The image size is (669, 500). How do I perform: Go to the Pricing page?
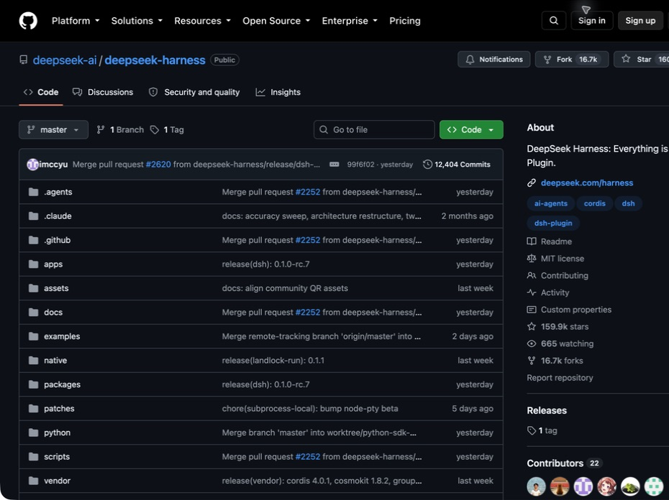pyautogui.click(x=405, y=21)
